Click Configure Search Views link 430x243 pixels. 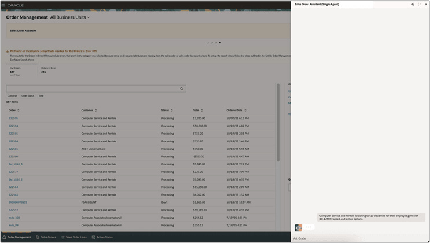click(22, 60)
